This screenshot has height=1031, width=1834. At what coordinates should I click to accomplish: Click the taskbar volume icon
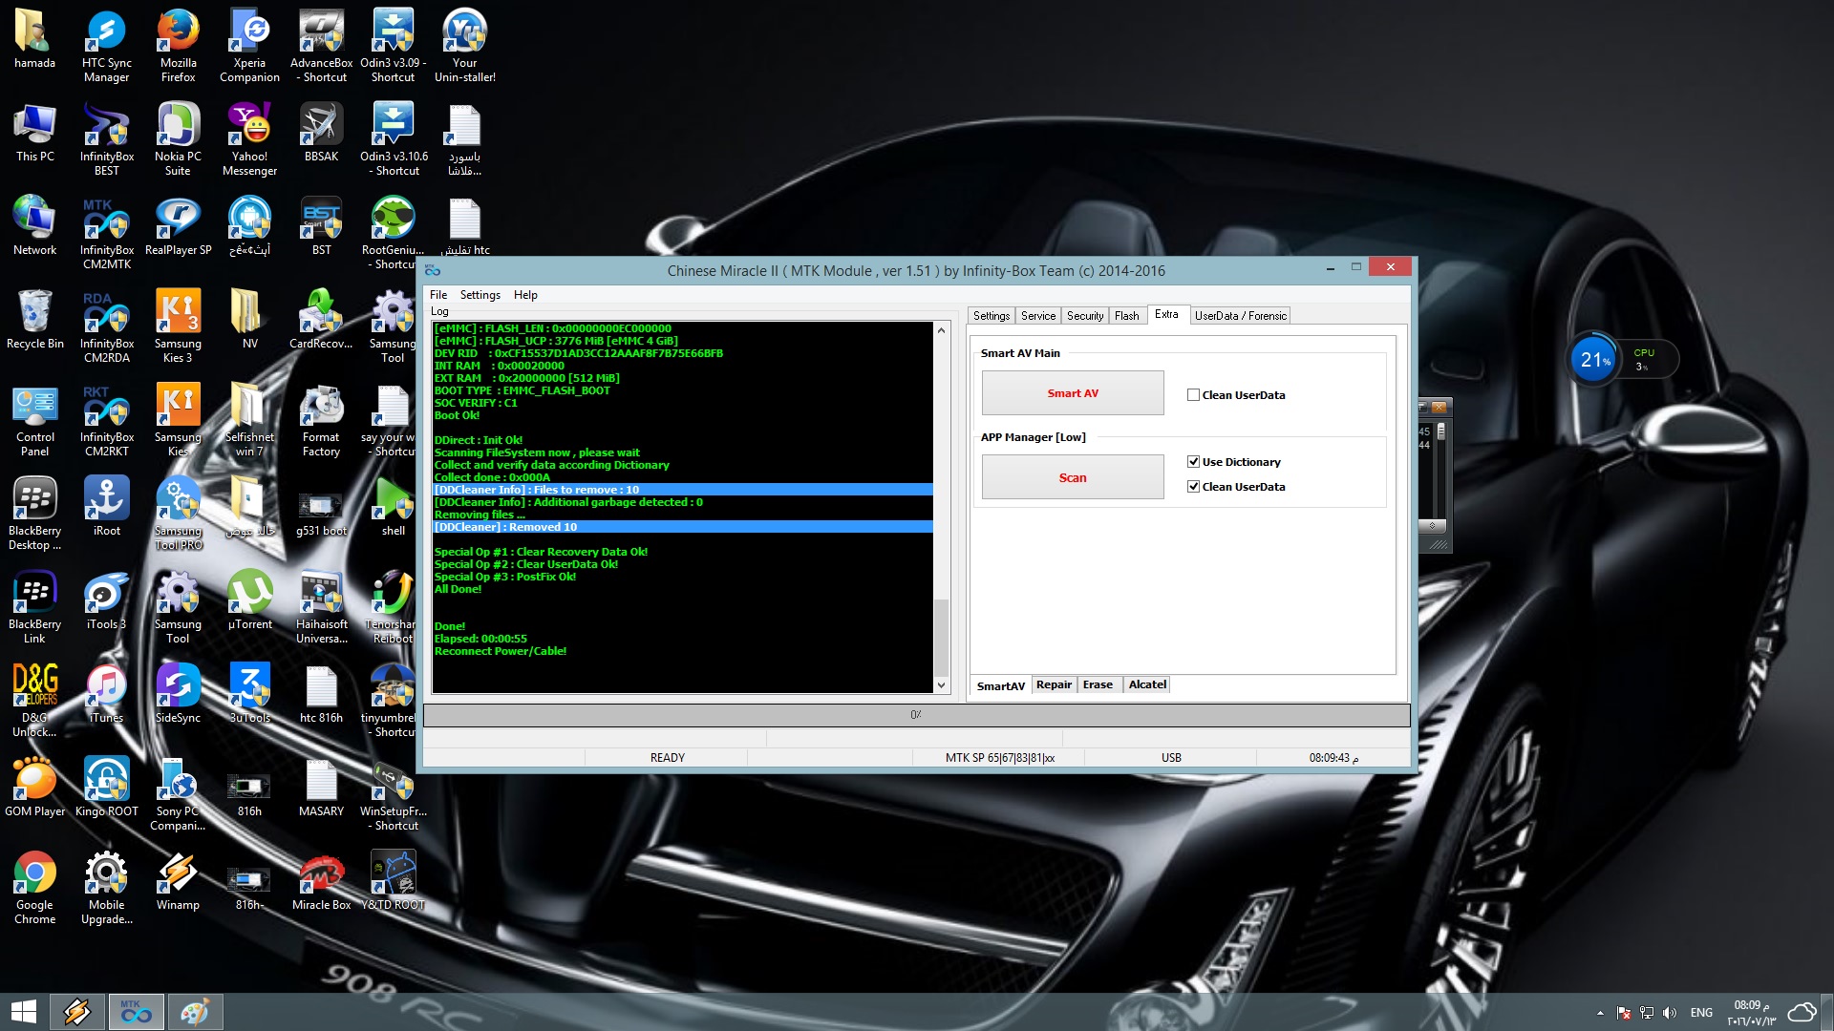(x=1669, y=1013)
